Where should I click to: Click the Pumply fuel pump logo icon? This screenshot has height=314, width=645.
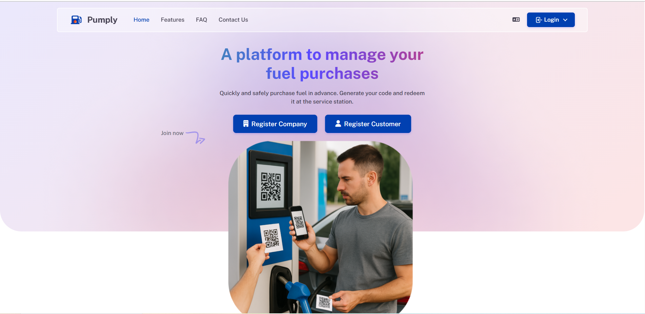tap(76, 20)
